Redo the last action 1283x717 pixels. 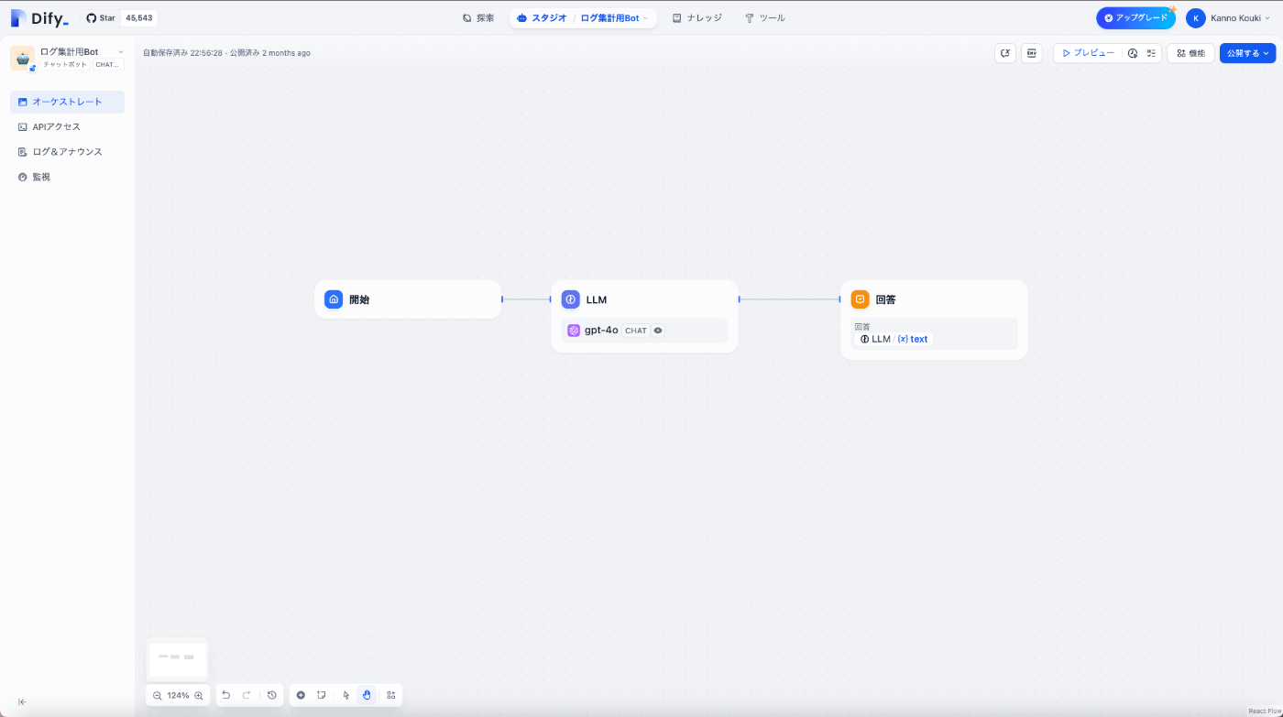pos(247,695)
